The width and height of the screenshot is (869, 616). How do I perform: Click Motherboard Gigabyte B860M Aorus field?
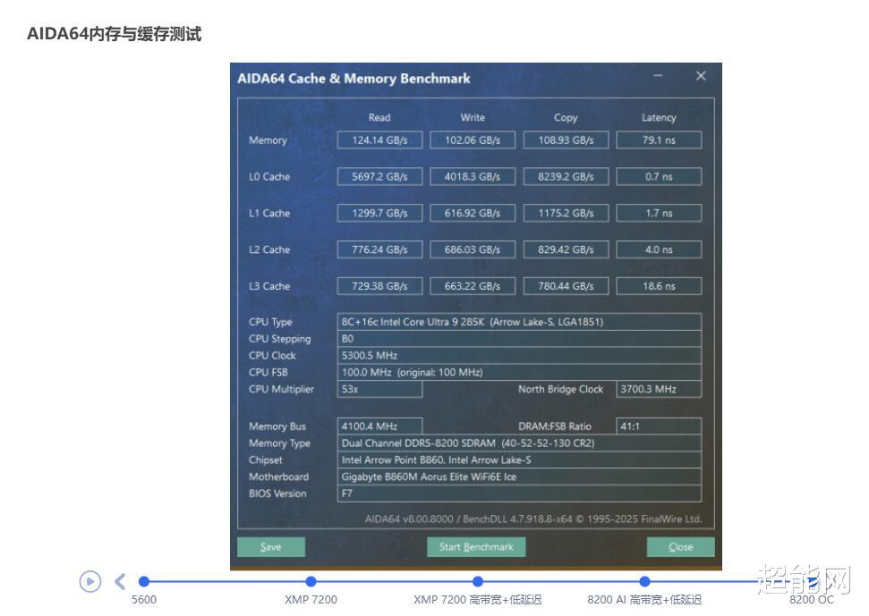point(519,477)
